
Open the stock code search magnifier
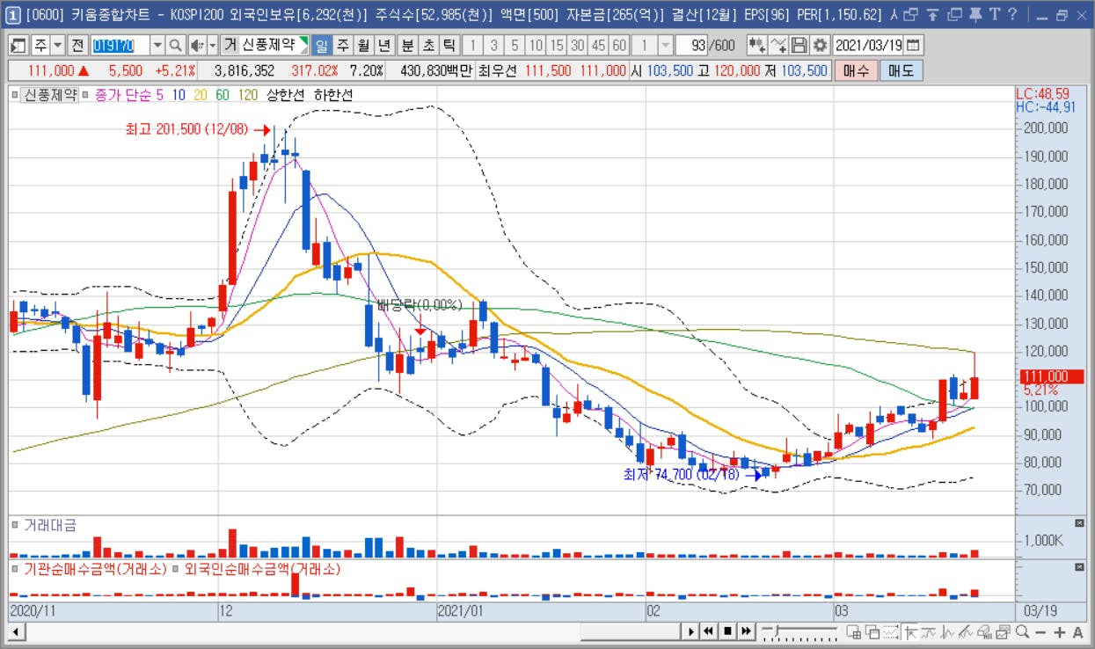point(175,45)
